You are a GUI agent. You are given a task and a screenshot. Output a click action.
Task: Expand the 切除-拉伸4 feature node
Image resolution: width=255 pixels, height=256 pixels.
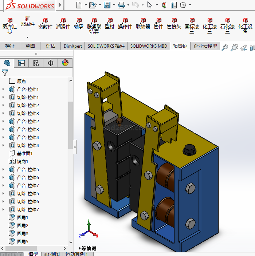click(4, 145)
